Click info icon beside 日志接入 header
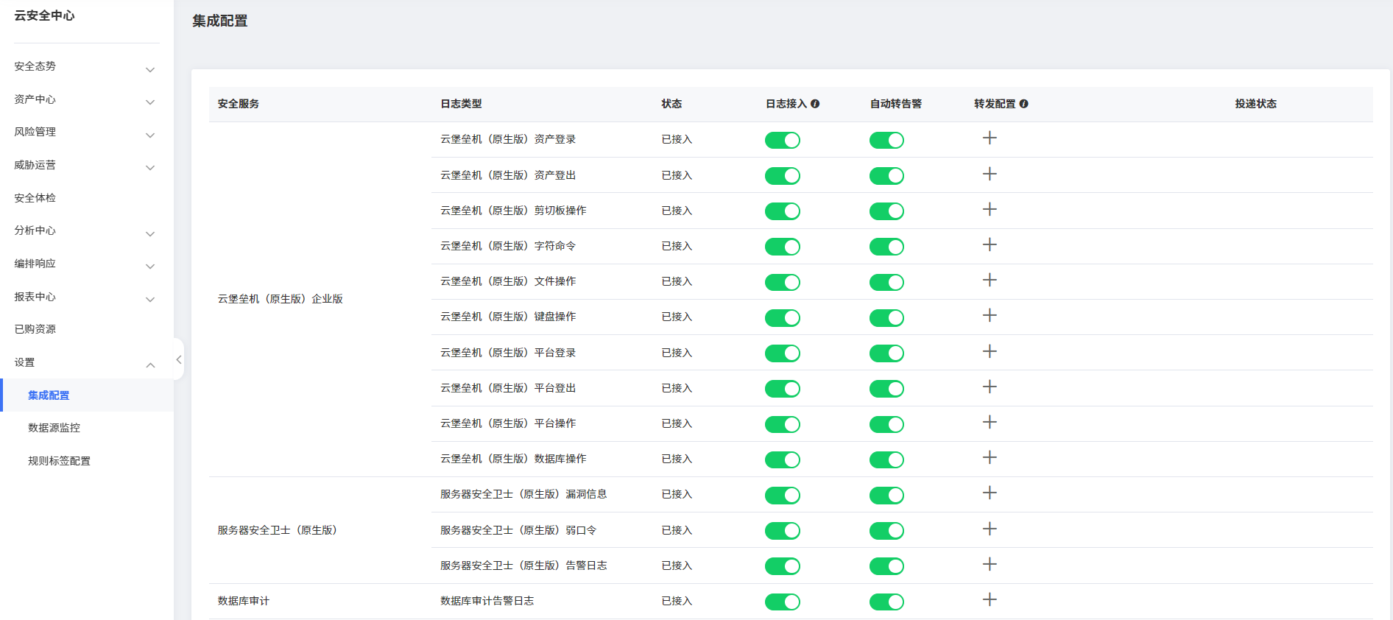Image resolution: width=1393 pixels, height=620 pixels. [x=815, y=104]
